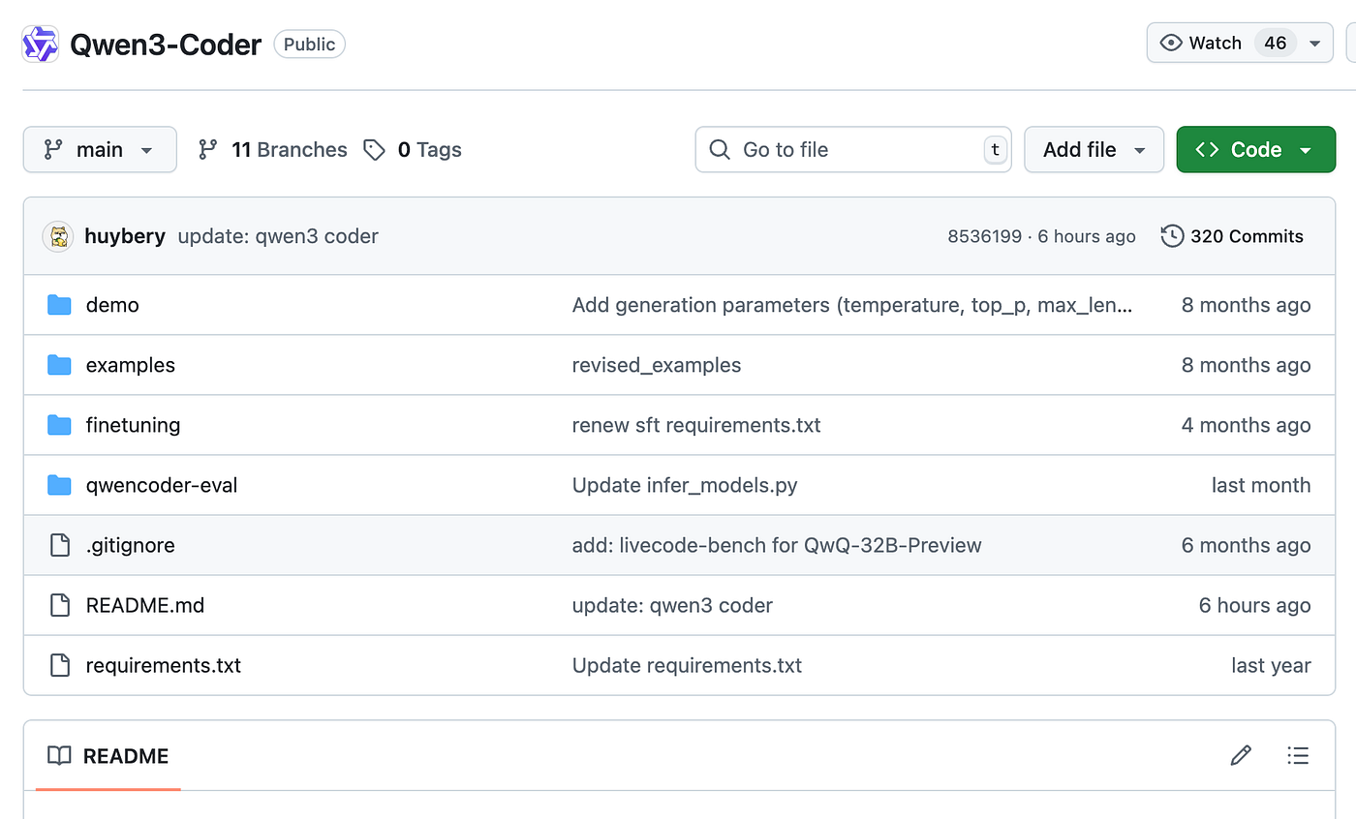
Task: Open the green Code dropdown
Action: click(1255, 150)
